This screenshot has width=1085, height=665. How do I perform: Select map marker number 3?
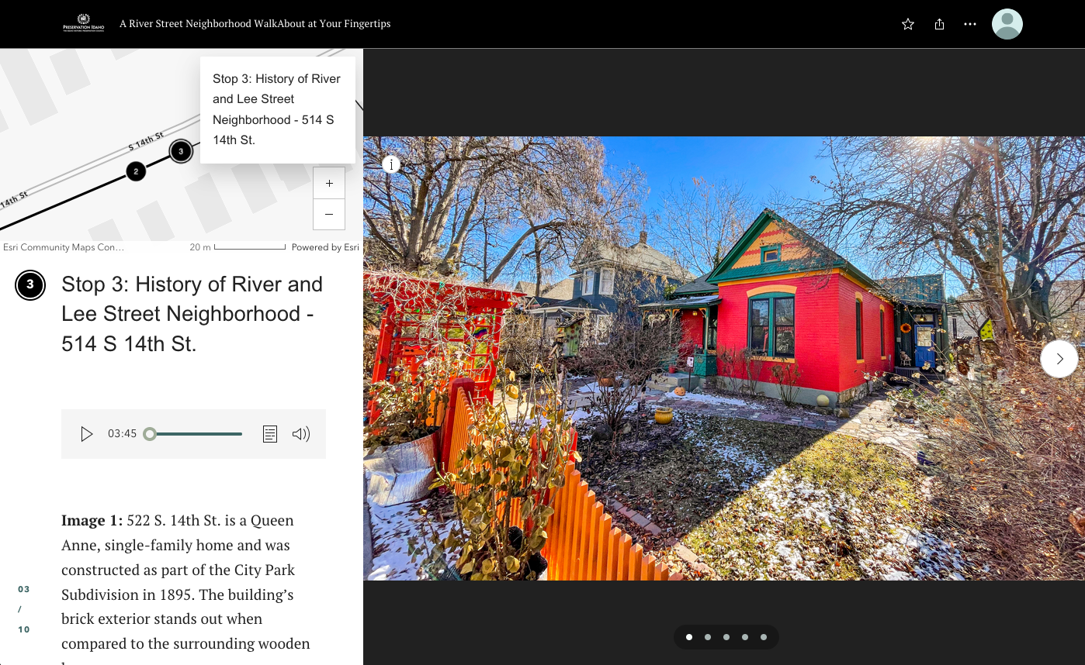181,151
